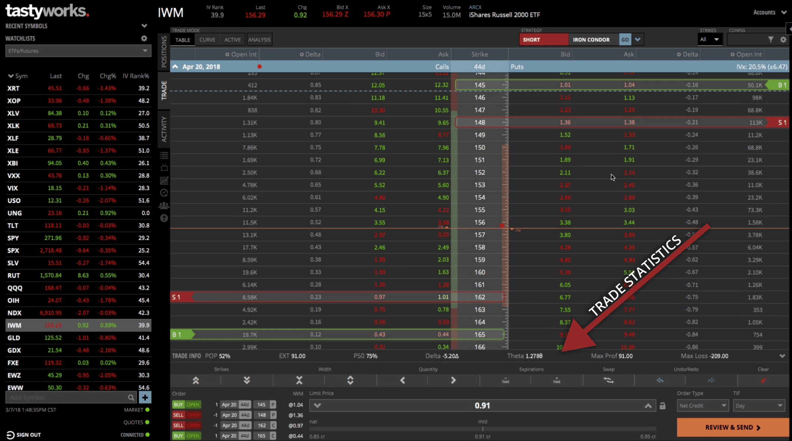This screenshot has height=441, width=792.
Task: Open the list view sidebar icon
Action: point(164,155)
